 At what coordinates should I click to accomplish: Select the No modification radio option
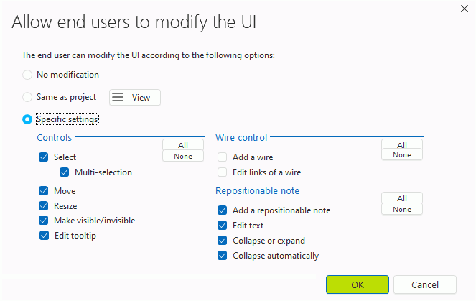coord(27,75)
